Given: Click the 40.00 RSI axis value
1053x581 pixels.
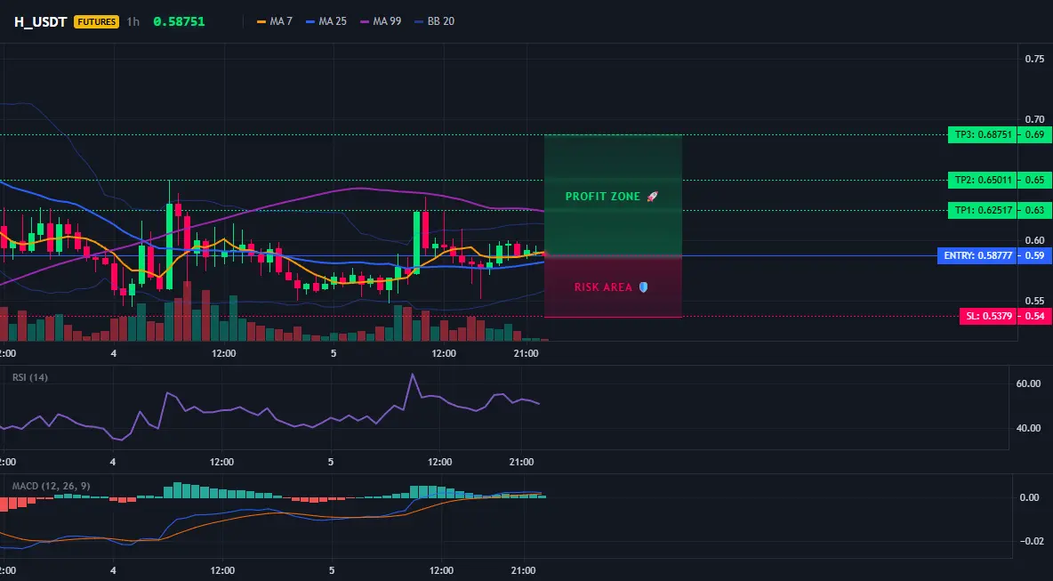Looking at the screenshot, I should click(x=1028, y=428).
